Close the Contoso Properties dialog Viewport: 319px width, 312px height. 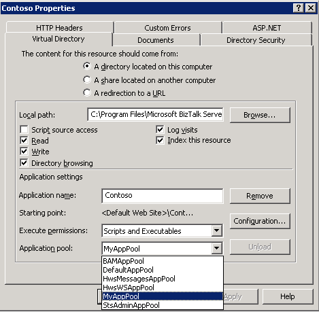click(x=311, y=8)
